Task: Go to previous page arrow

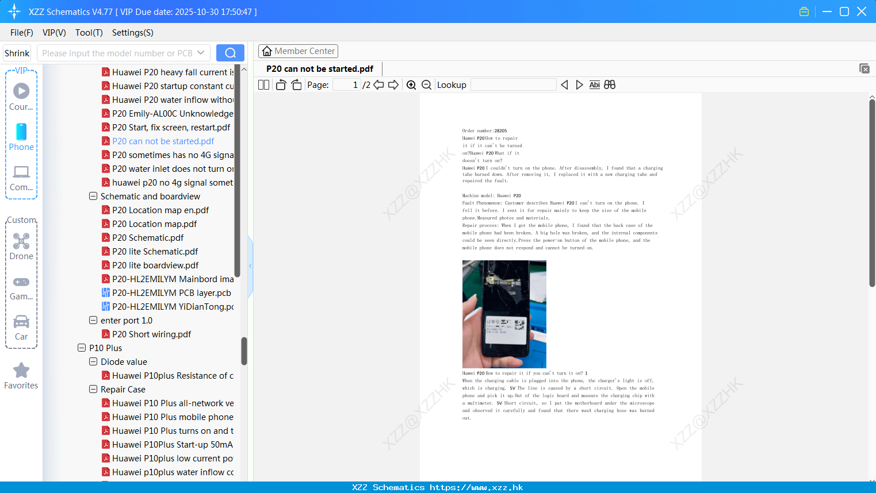Action: tap(378, 84)
